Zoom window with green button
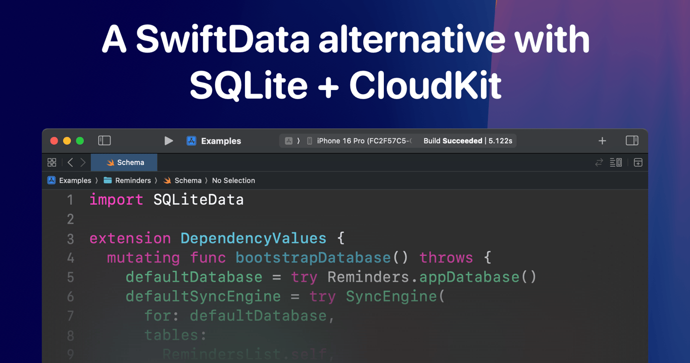The width and height of the screenshot is (690, 363). coord(80,141)
